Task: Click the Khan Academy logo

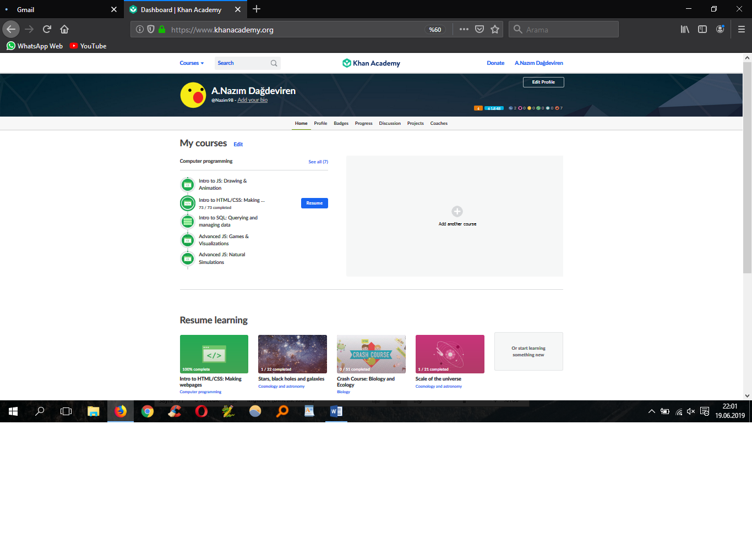Action: [x=371, y=63]
